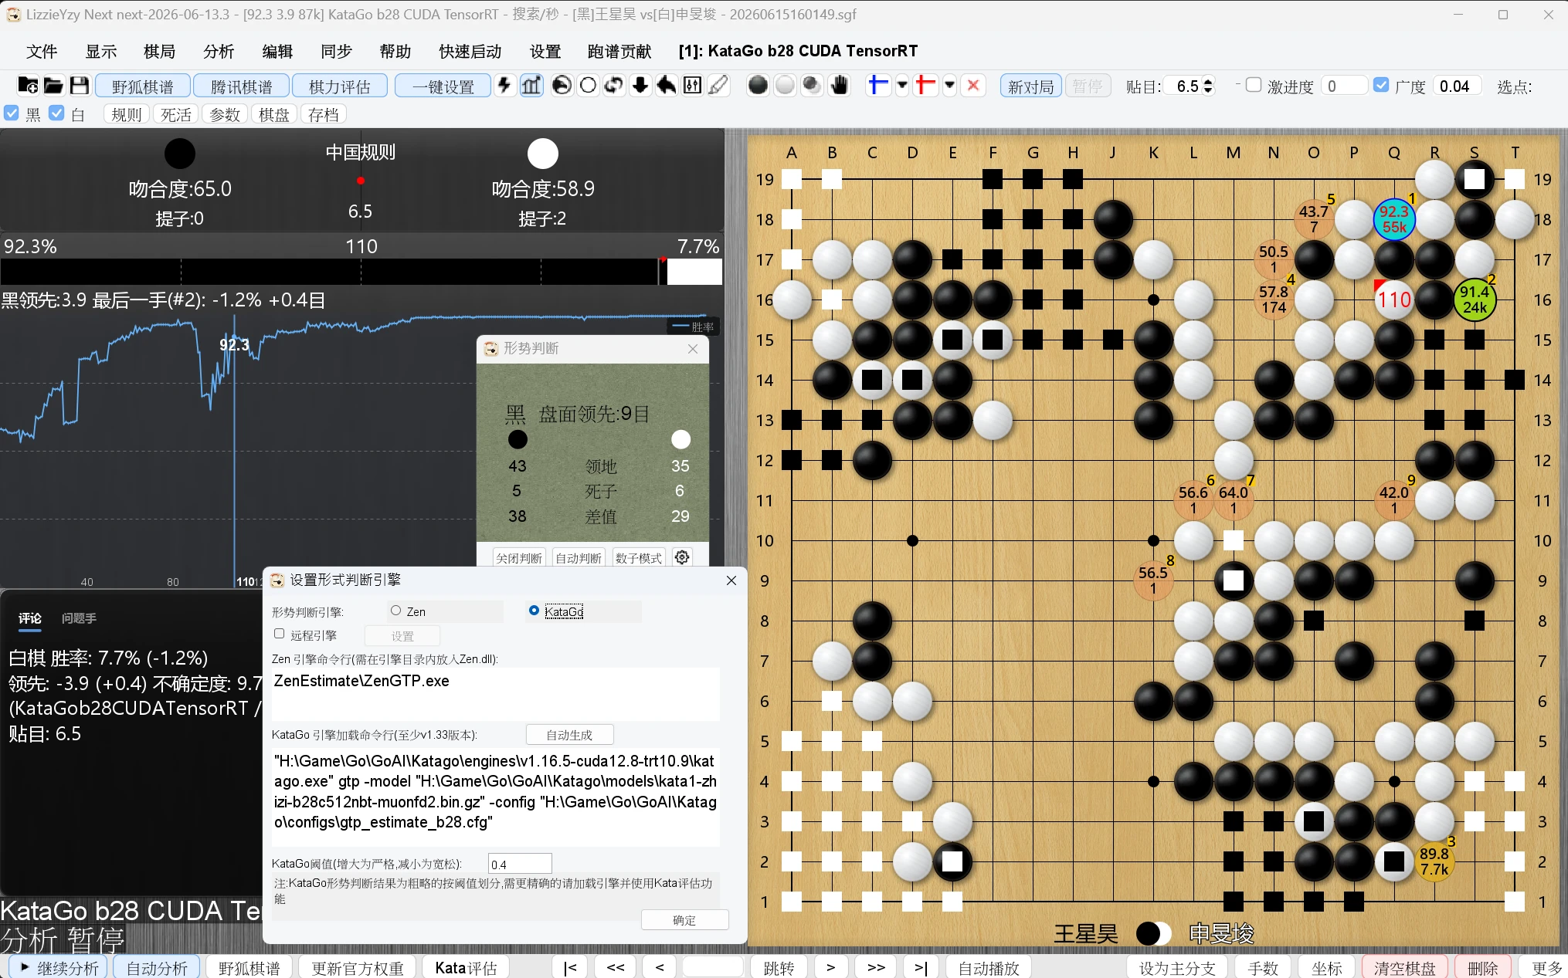Expand the blue cross marker dropdown arrow
Image resolution: width=1568 pixels, height=978 pixels.
(901, 86)
